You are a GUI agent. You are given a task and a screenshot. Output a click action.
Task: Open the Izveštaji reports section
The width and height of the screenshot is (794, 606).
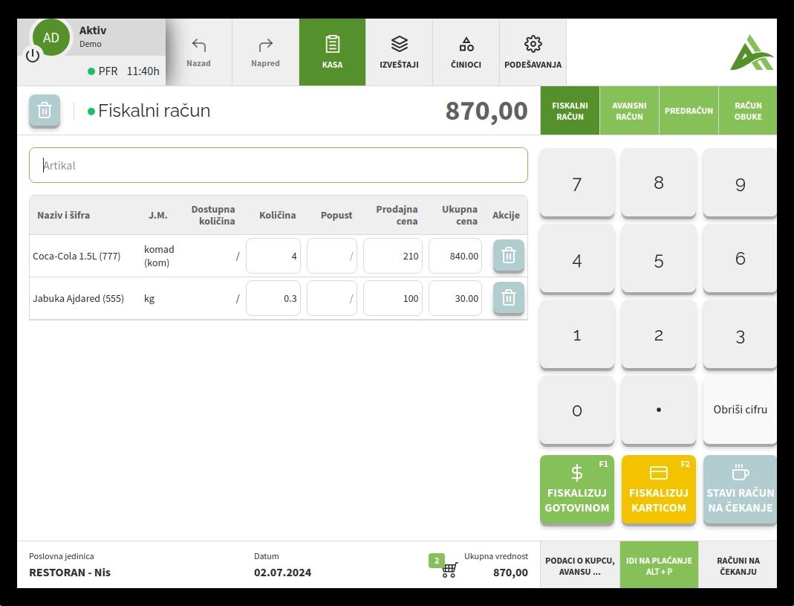point(399,52)
